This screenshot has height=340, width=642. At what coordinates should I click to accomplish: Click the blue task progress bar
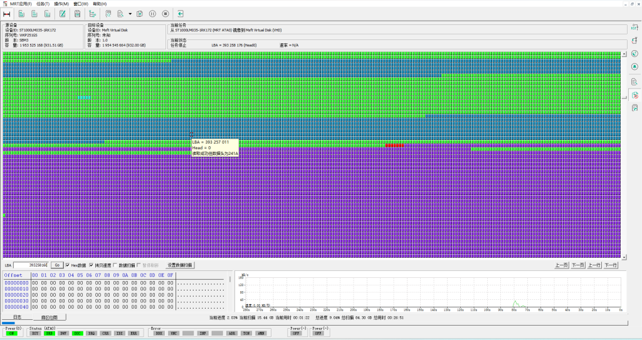(x=9, y=323)
